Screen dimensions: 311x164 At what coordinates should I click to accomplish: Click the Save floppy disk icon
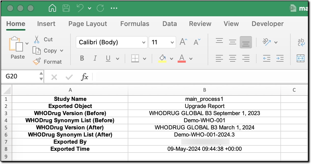tap(66, 8)
